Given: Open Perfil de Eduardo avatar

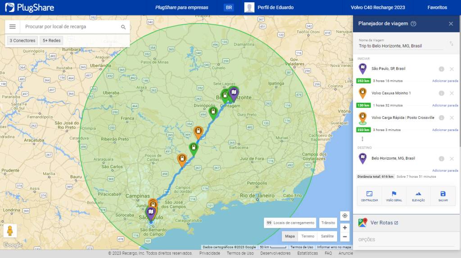Looking at the screenshot, I should click(x=249, y=7).
